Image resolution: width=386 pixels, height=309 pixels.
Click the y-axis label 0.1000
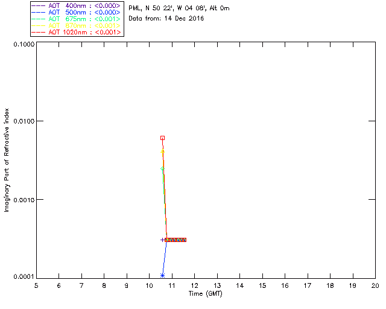click(x=24, y=44)
